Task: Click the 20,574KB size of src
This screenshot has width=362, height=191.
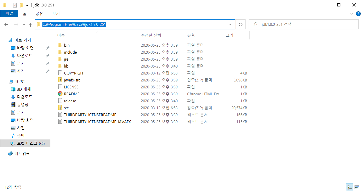Action: click(x=239, y=108)
